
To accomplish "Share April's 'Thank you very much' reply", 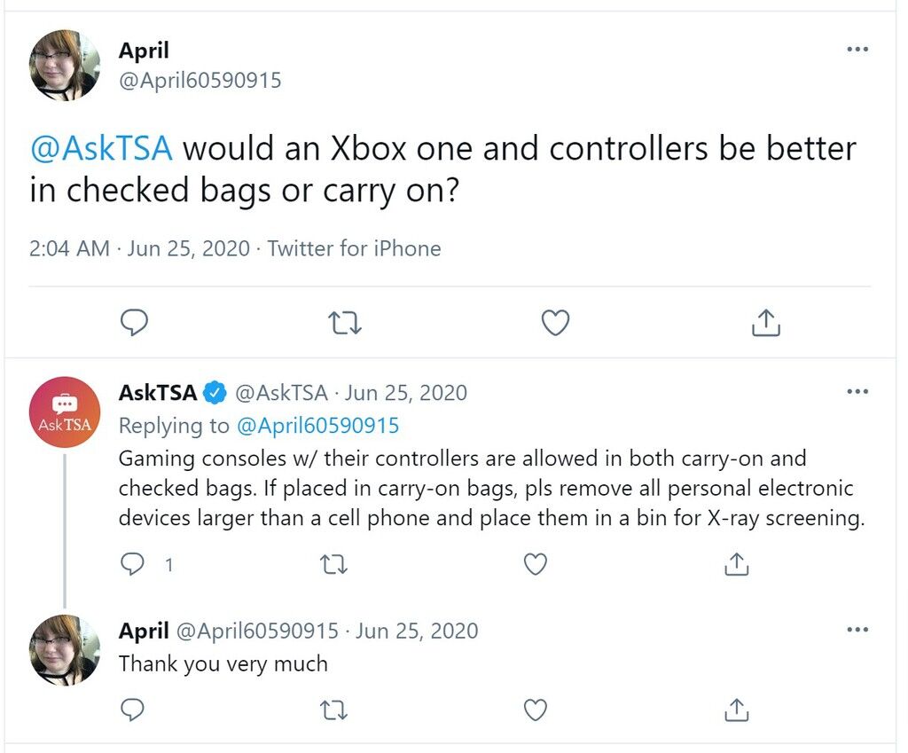I will coord(737,710).
